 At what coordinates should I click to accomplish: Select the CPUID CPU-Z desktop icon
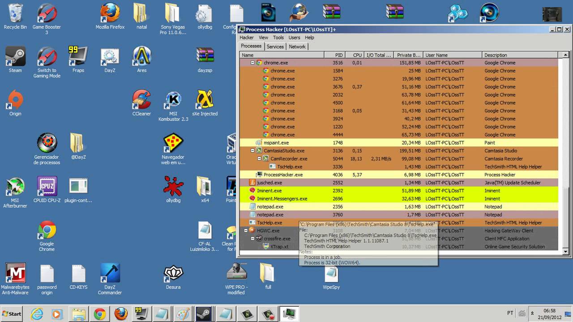click(x=47, y=190)
